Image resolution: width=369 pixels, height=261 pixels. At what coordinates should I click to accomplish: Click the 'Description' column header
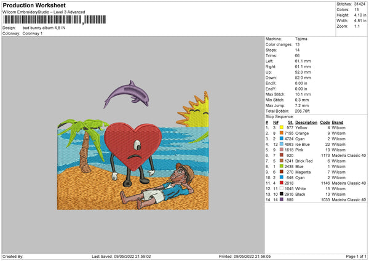tap(306, 122)
